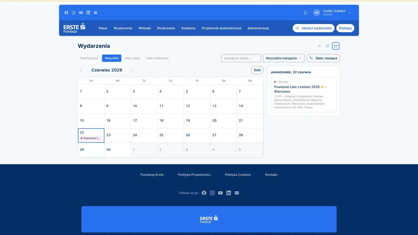Select the Wszystkie tab
This screenshot has height=235, width=418.
[x=112, y=58]
